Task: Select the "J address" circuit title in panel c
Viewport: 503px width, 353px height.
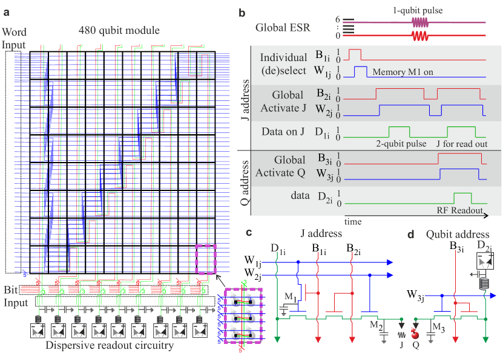Action: (321, 233)
